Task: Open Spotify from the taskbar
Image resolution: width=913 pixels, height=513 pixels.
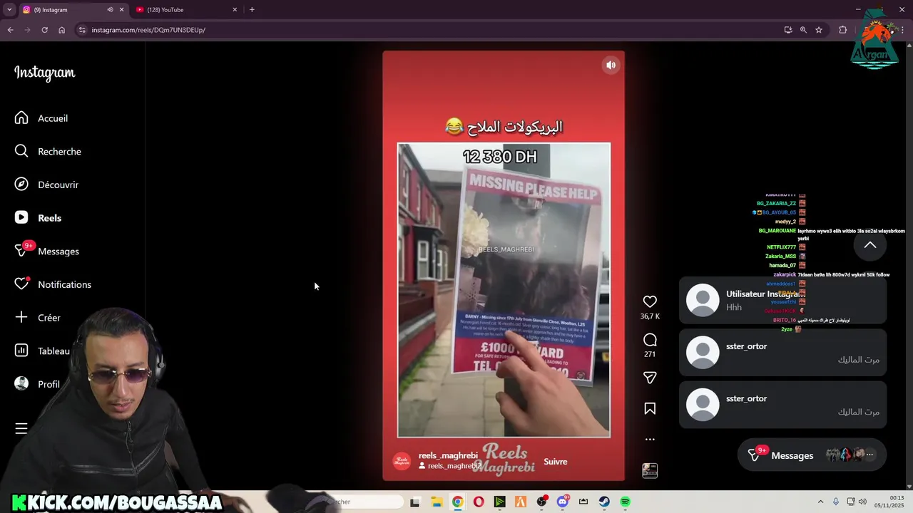Action: pos(625,502)
